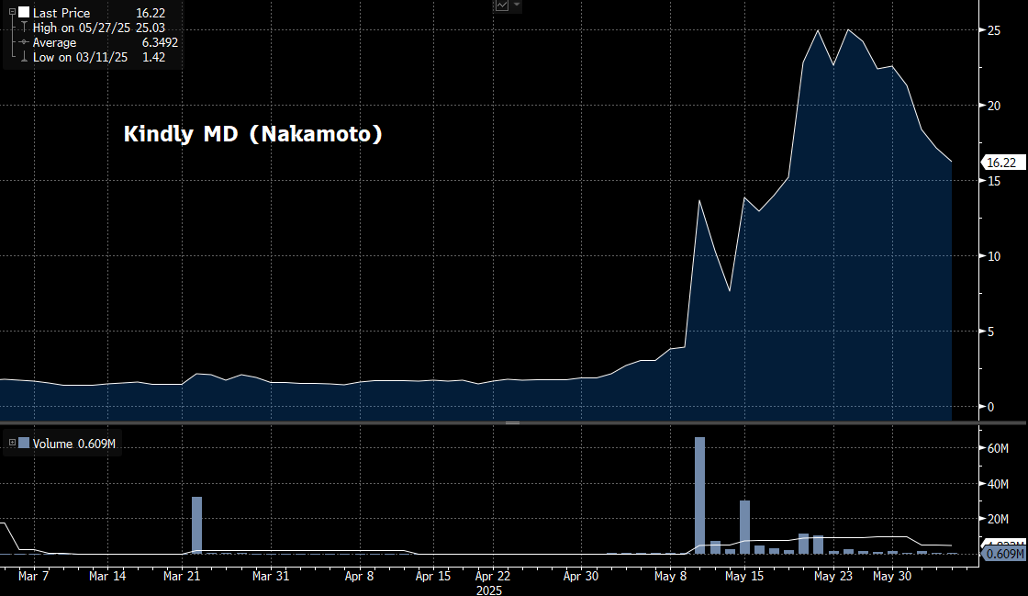Click the 5 label on price axis
Screen dimensions: 1028x596
click(990, 332)
